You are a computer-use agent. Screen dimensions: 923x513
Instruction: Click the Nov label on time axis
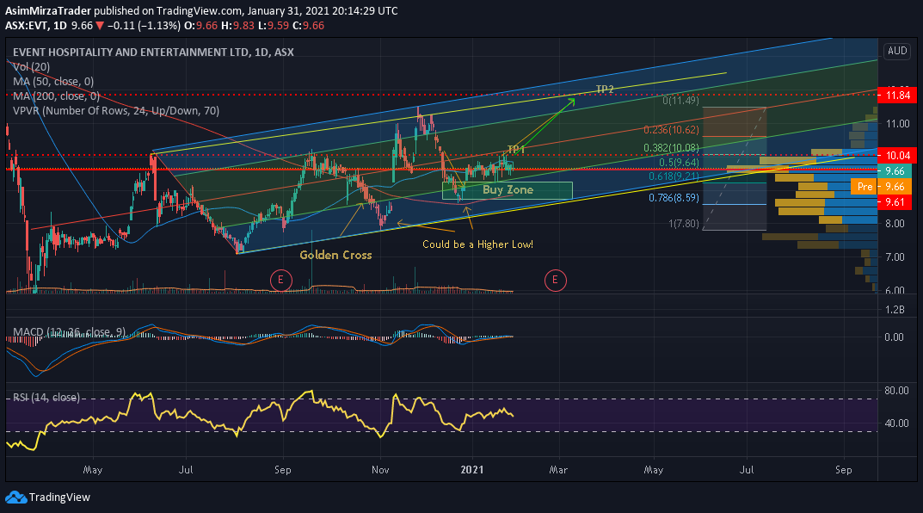pos(380,469)
